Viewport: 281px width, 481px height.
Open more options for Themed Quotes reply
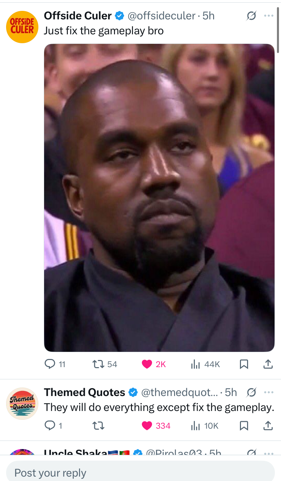tap(268, 392)
